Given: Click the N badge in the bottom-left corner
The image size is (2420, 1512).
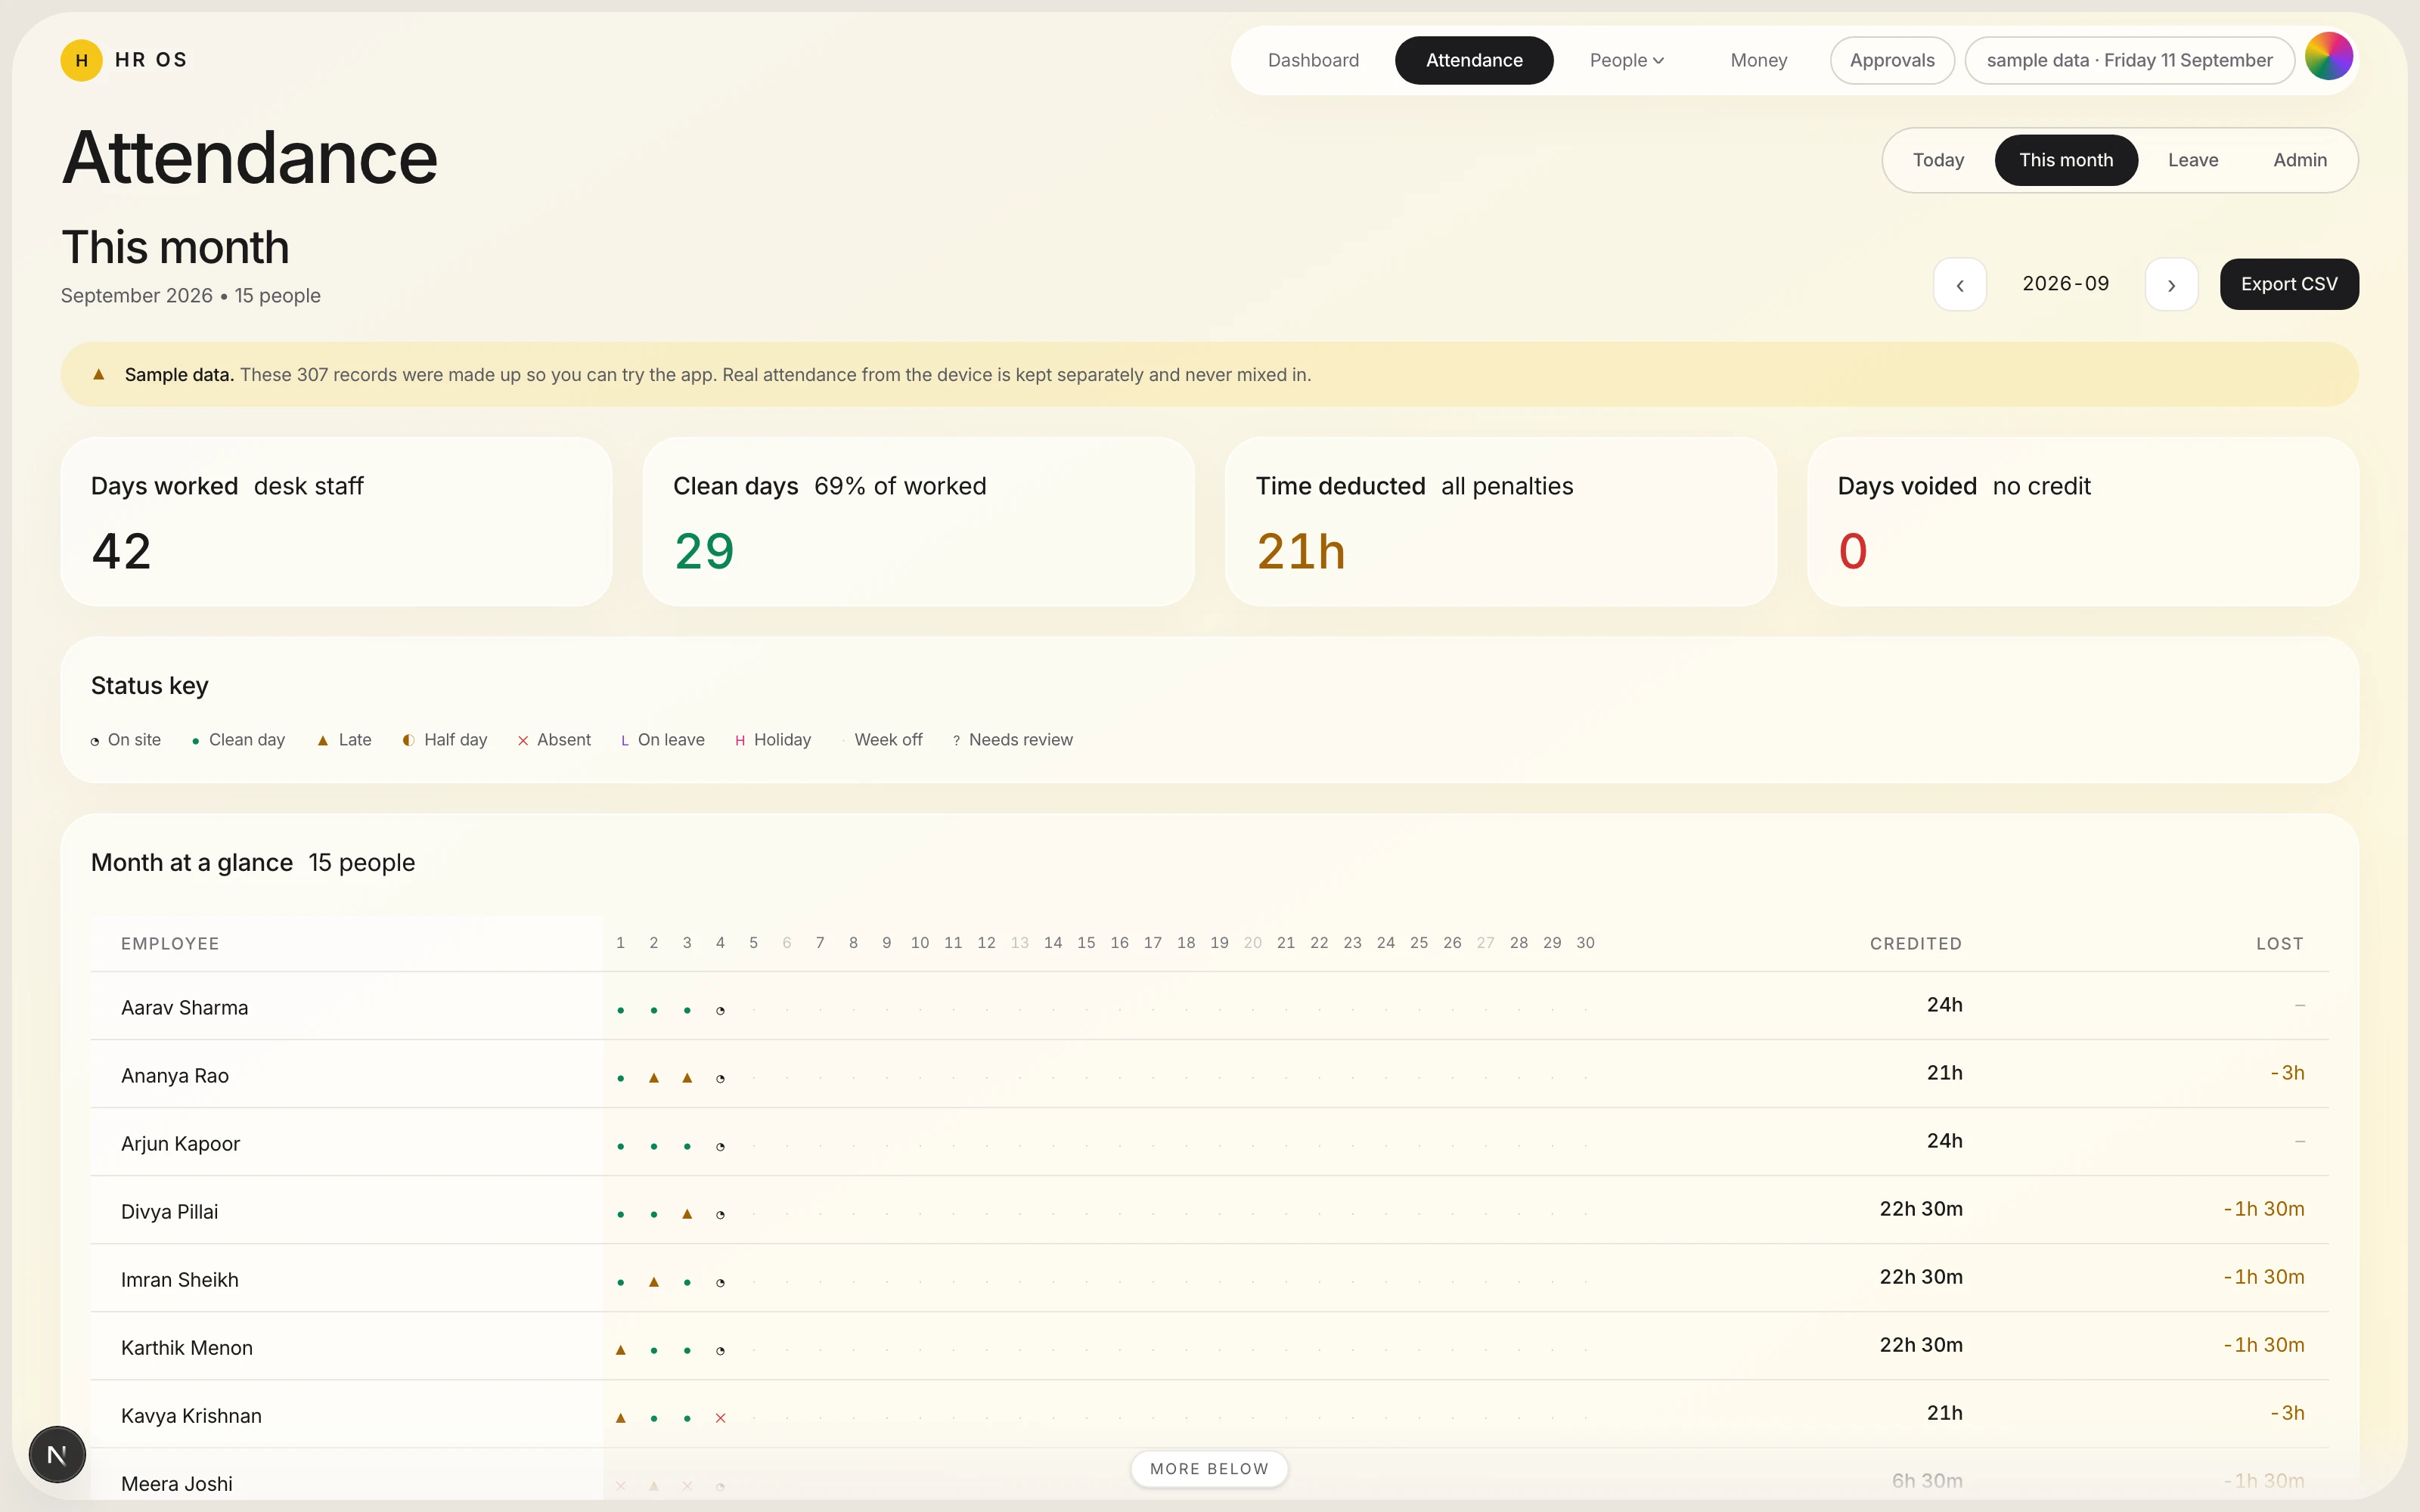Looking at the screenshot, I should coord(57,1454).
